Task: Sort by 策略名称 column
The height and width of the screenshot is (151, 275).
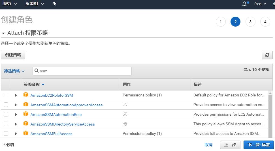Action: 34,85
